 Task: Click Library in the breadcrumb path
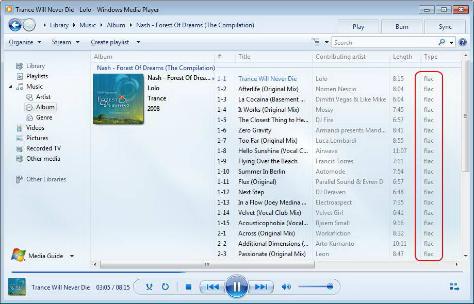[59, 25]
